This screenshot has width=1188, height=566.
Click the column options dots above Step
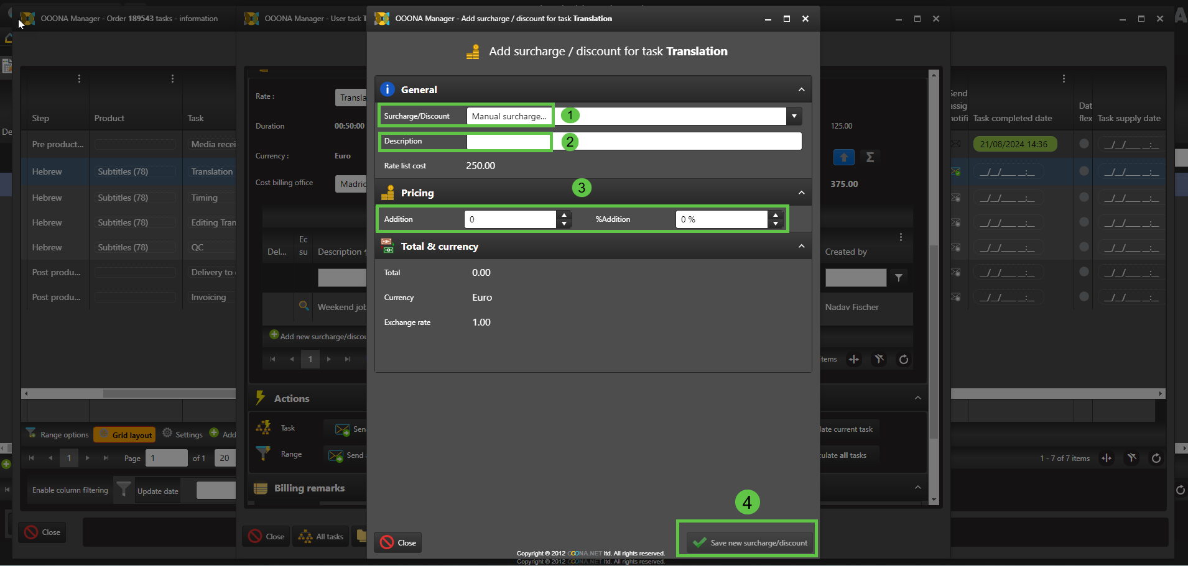(79, 79)
